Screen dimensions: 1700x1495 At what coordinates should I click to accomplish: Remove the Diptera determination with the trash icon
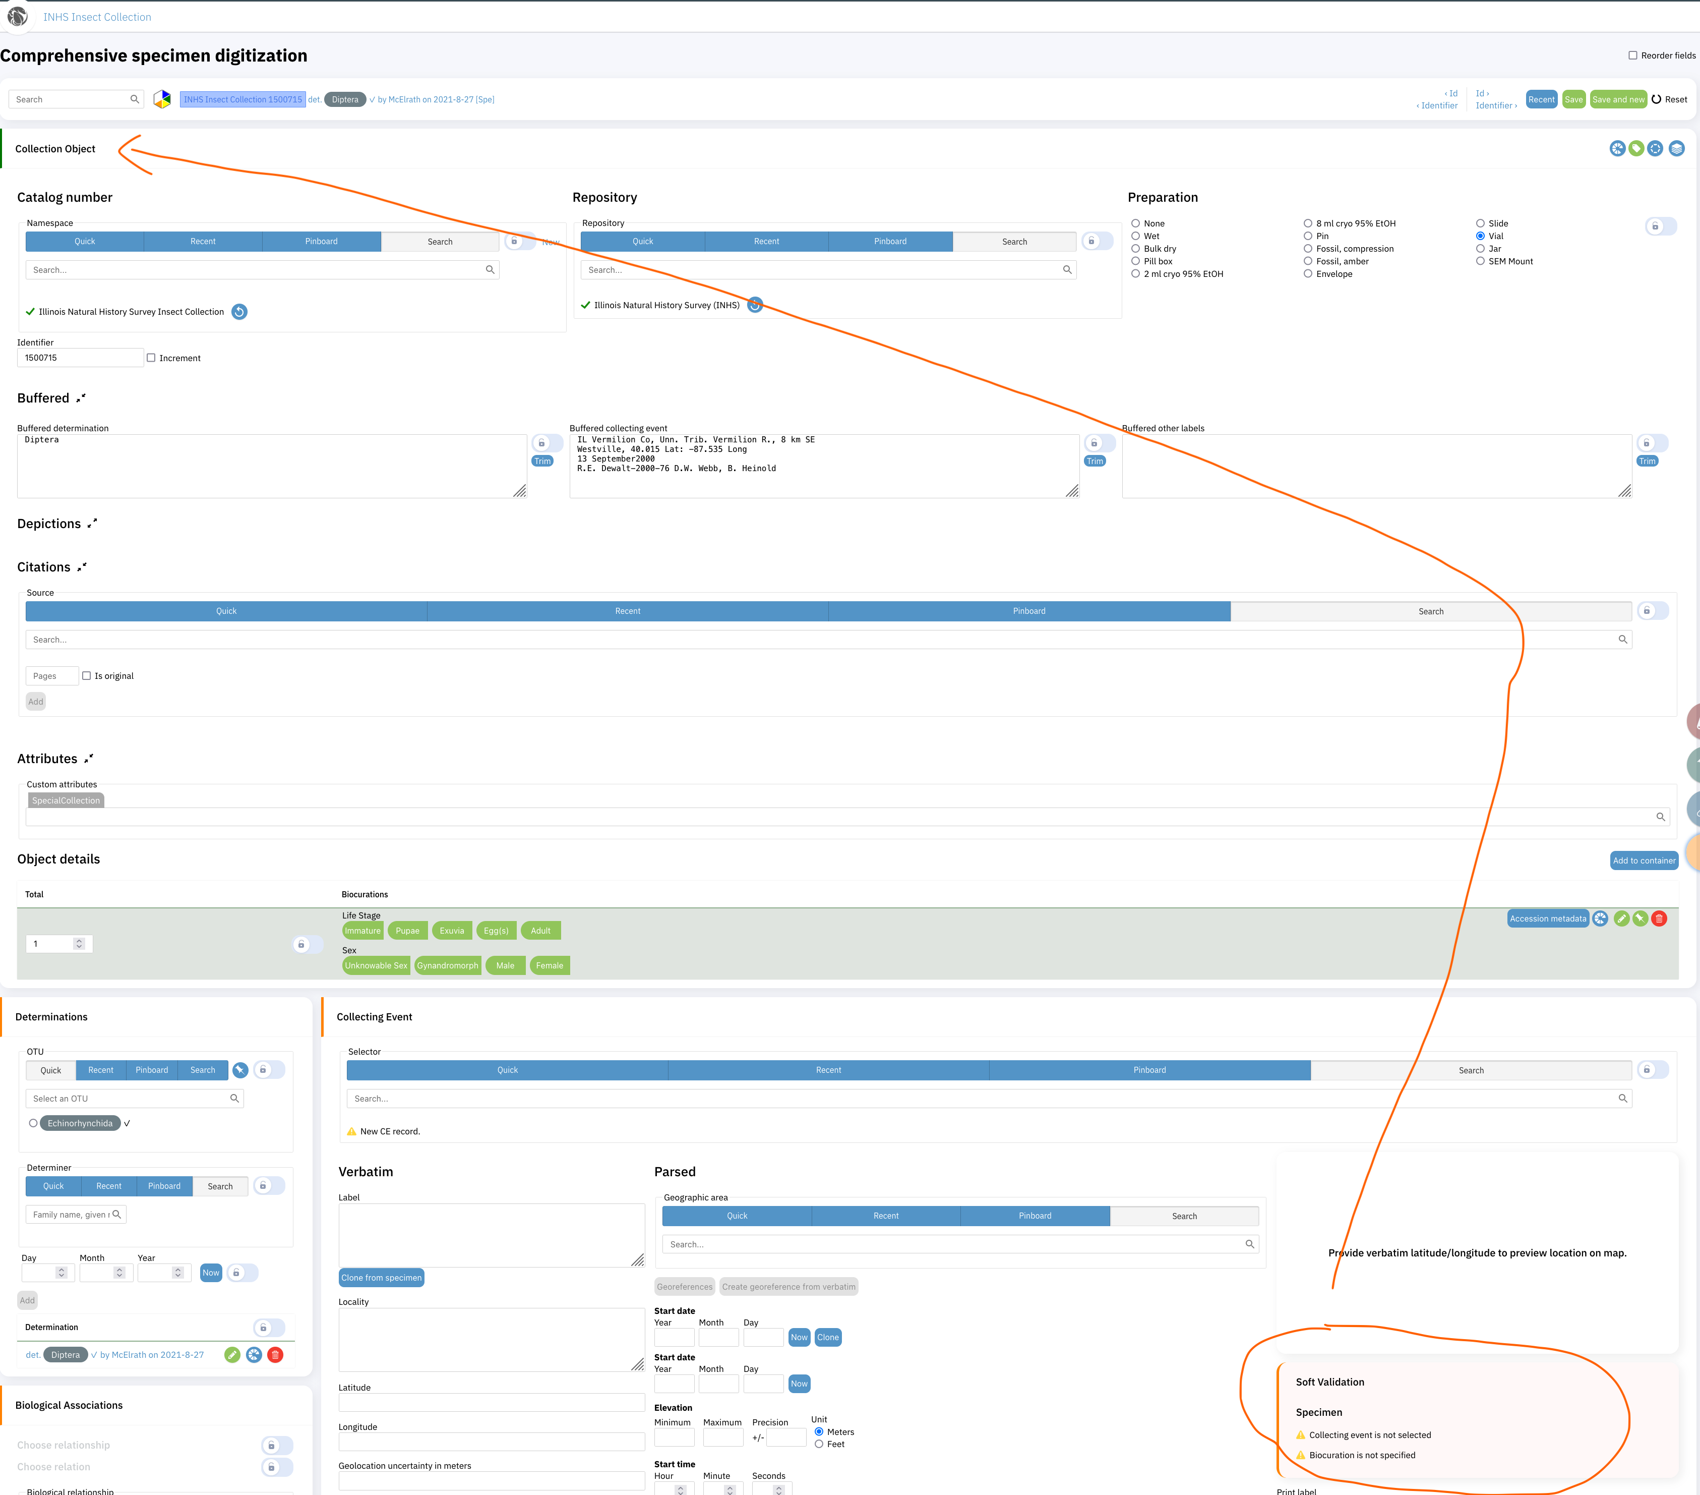point(274,1354)
